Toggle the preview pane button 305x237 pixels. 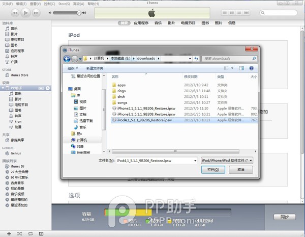[x=241, y=68]
